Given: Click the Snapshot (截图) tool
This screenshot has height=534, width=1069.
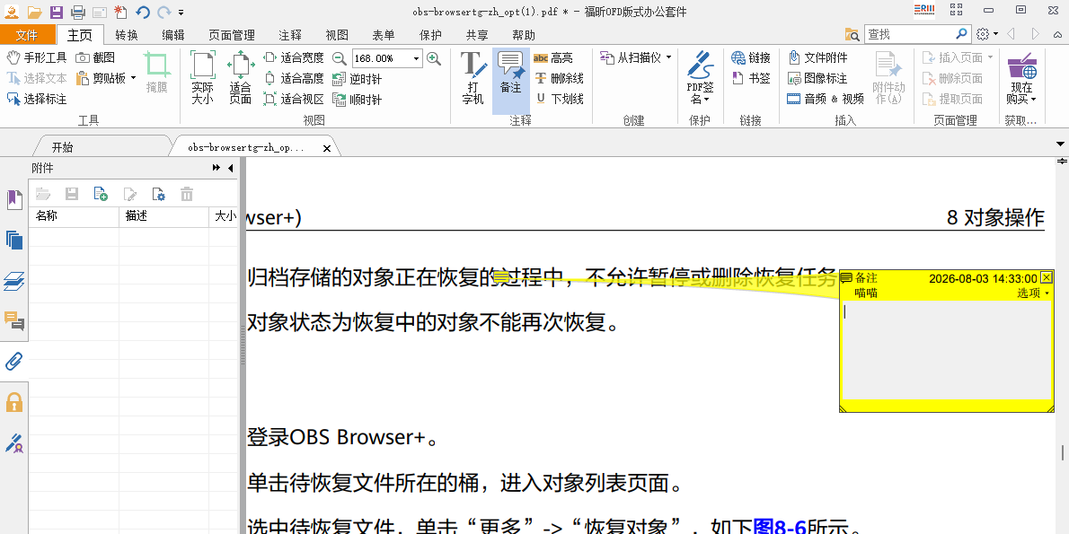Looking at the screenshot, I should (95, 58).
